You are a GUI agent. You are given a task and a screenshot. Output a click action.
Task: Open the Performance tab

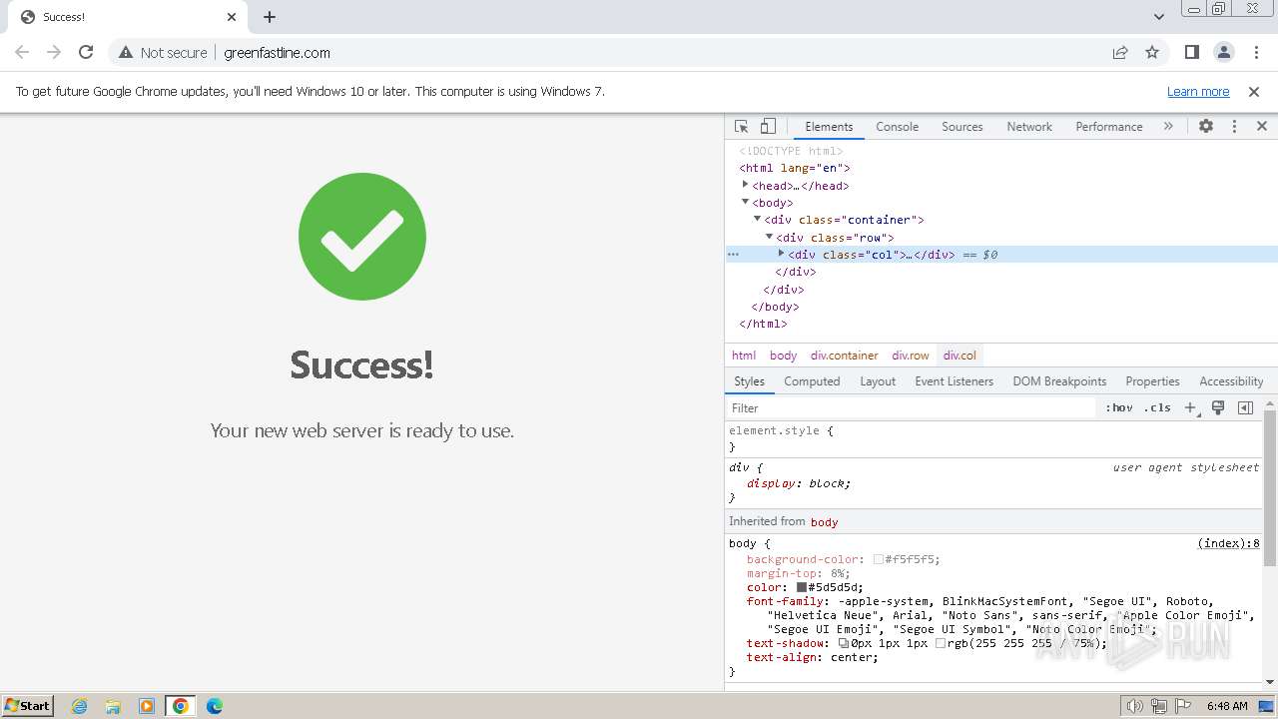pyautogui.click(x=1108, y=127)
